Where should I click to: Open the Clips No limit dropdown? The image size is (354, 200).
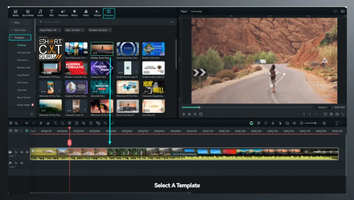[75, 30]
